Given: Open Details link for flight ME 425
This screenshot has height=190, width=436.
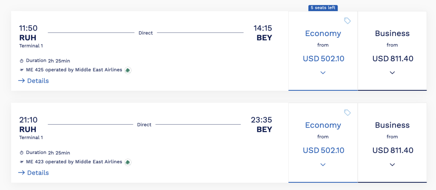Looking at the screenshot, I should [33, 81].
